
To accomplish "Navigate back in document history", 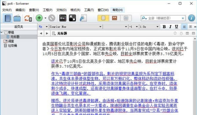I will 41,33.
